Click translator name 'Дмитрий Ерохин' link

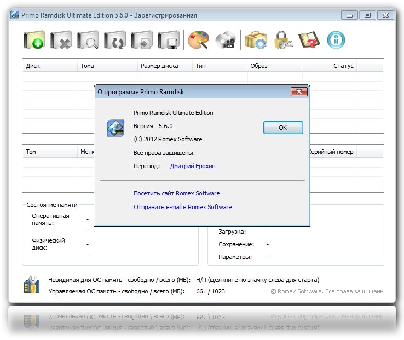coord(193,166)
